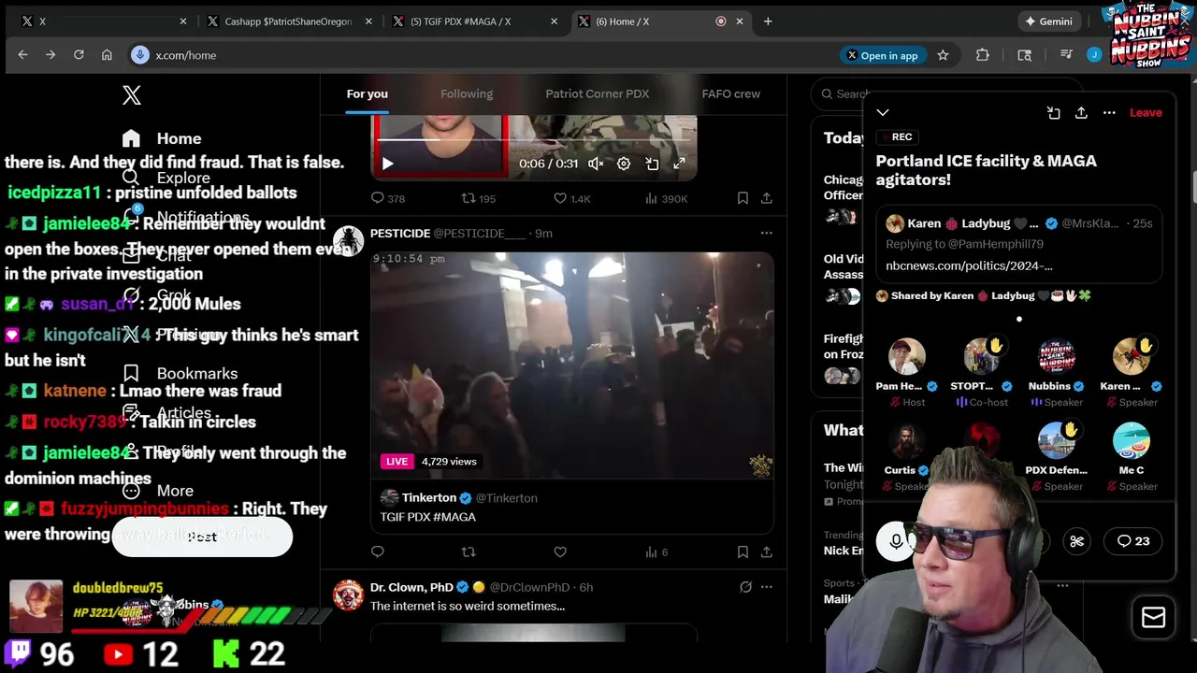Switch to Cashapp $PatriotShaneOregon browser tab
Image resolution: width=1197 pixels, height=673 pixels.
point(289,21)
